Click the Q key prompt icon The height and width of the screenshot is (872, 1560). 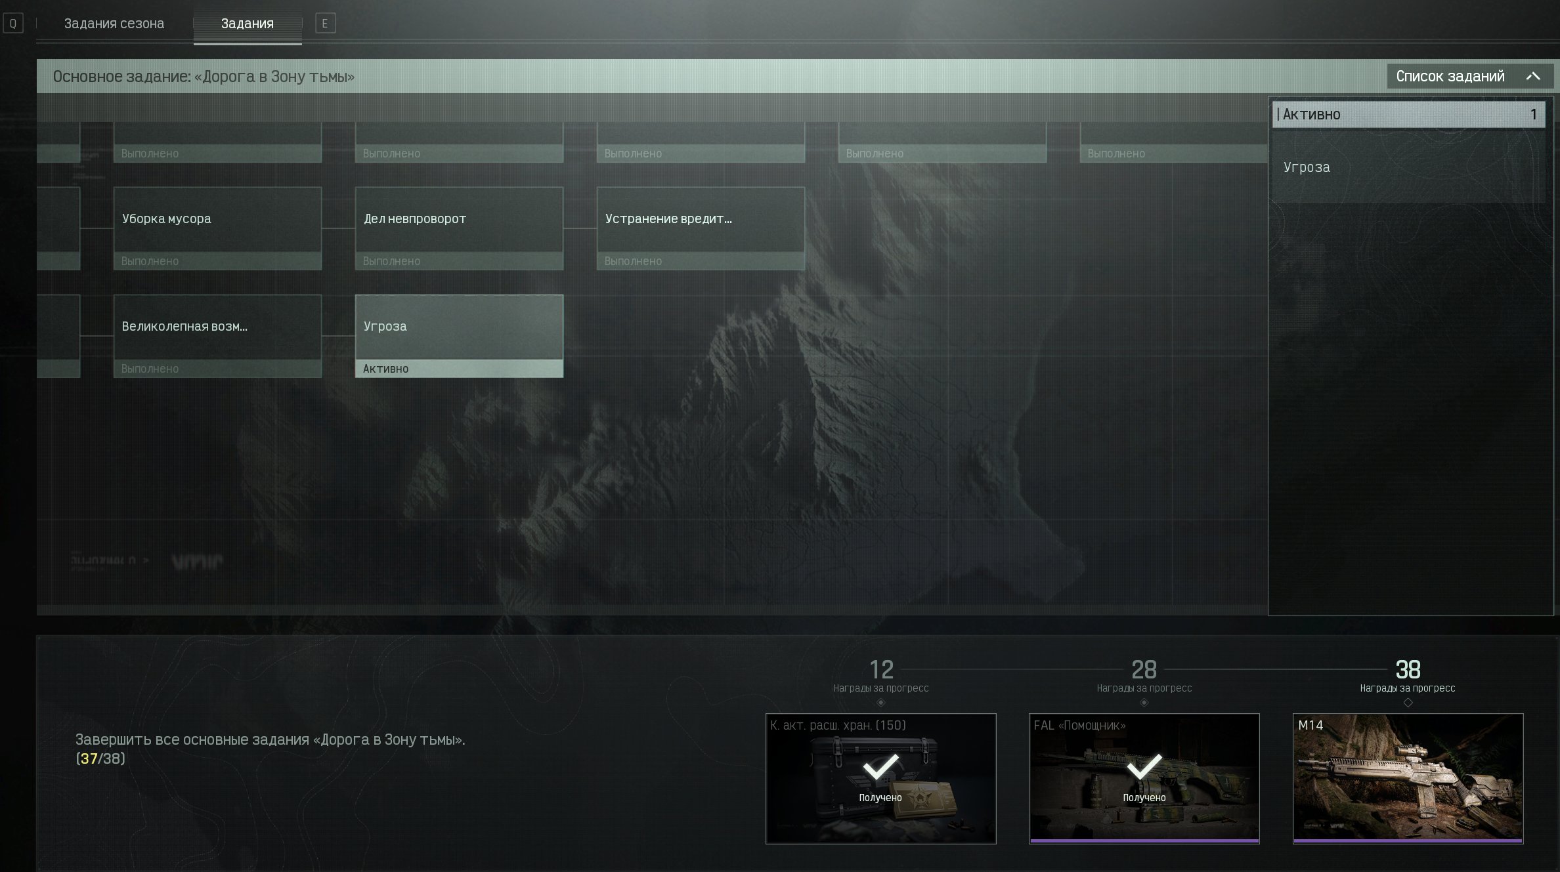point(13,24)
